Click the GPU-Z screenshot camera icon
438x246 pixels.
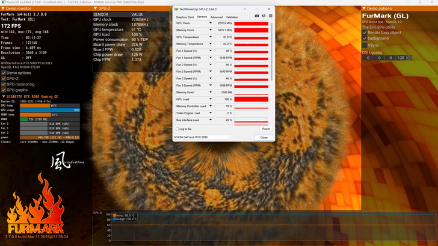(x=257, y=16)
